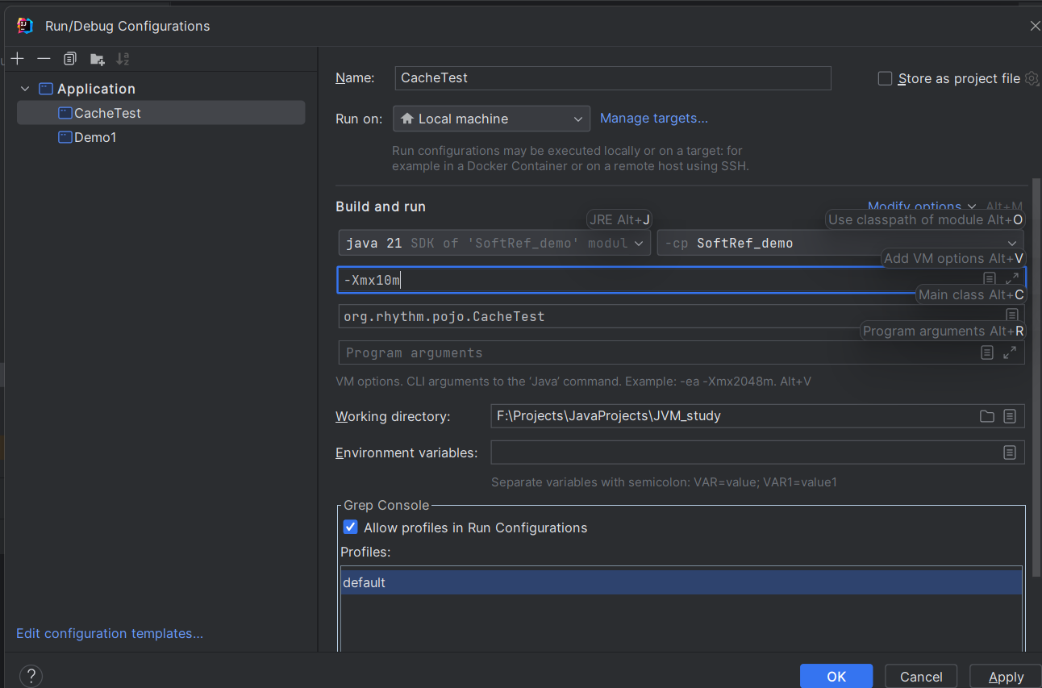This screenshot has width=1042, height=688.
Task: Uncheck Allow profiles in Run Configurations
Action: point(350,527)
